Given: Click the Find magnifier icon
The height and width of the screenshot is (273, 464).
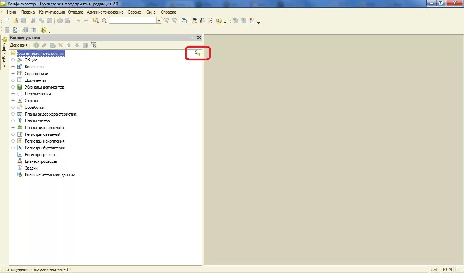Looking at the screenshot, I should [104, 21].
